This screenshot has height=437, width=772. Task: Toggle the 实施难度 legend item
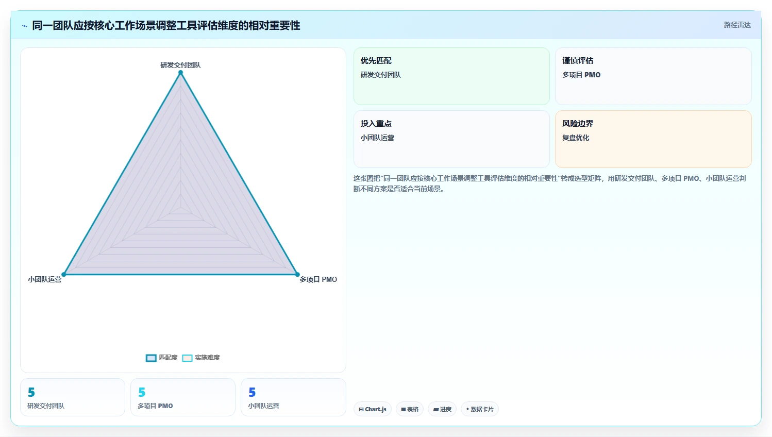tap(201, 358)
